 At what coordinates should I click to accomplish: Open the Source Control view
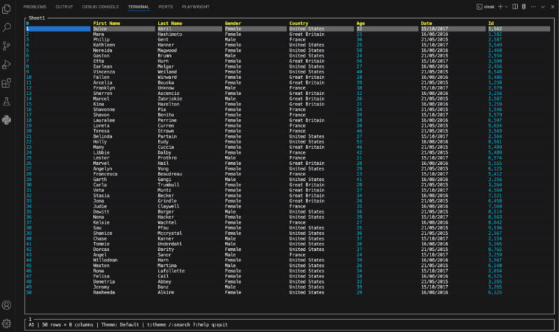coord(6,46)
